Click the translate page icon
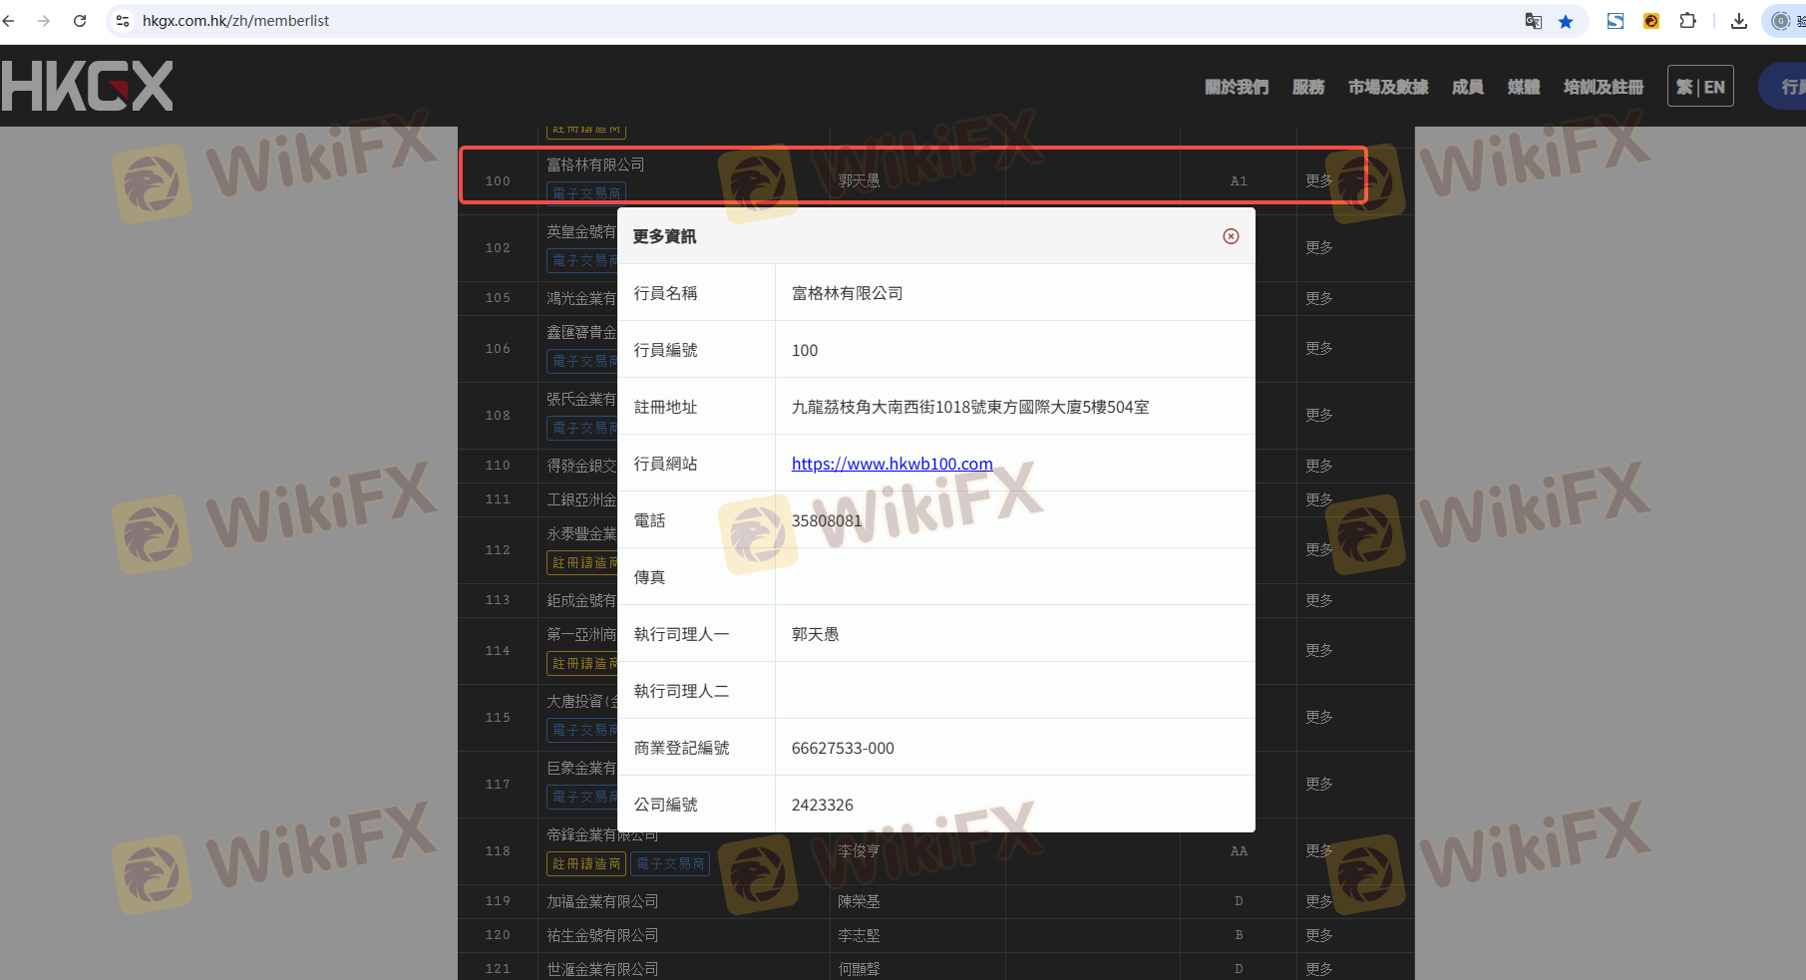Viewport: 1806px width, 980px height. click(x=1533, y=21)
